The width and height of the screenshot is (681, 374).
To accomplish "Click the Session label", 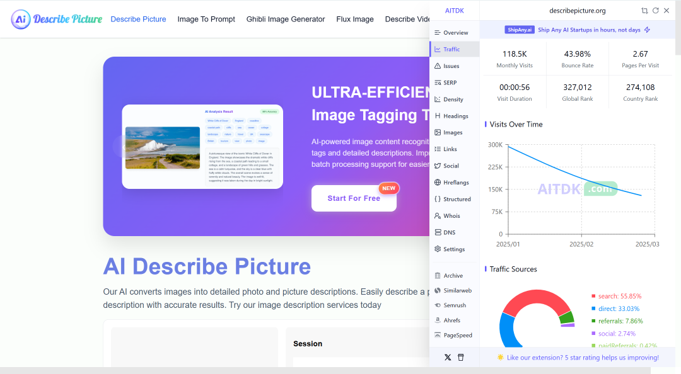I will tap(308, 344).
